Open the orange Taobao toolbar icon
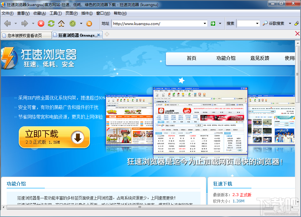 click(x=89, y=23)
